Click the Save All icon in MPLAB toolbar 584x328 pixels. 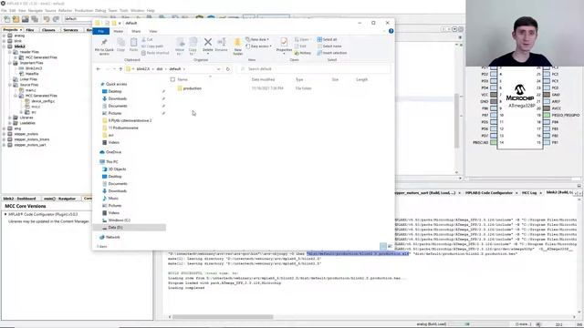[x=35, y=19]
